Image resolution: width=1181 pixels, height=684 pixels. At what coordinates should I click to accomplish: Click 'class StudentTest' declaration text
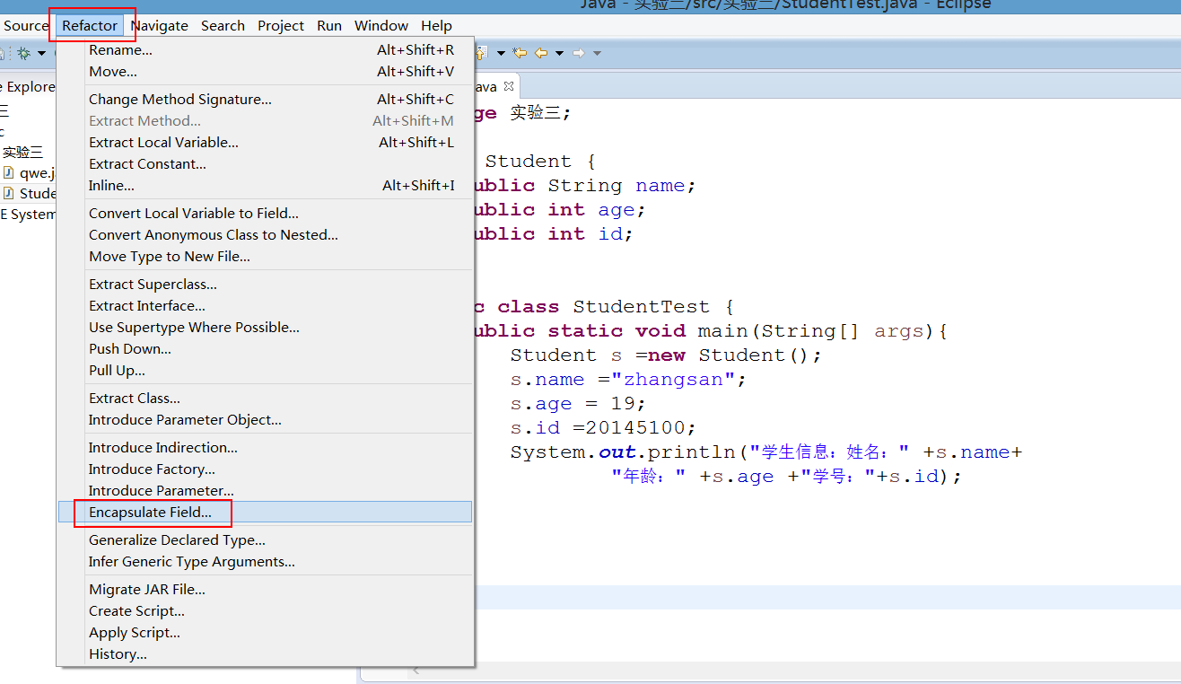click(x=603, y=307)
